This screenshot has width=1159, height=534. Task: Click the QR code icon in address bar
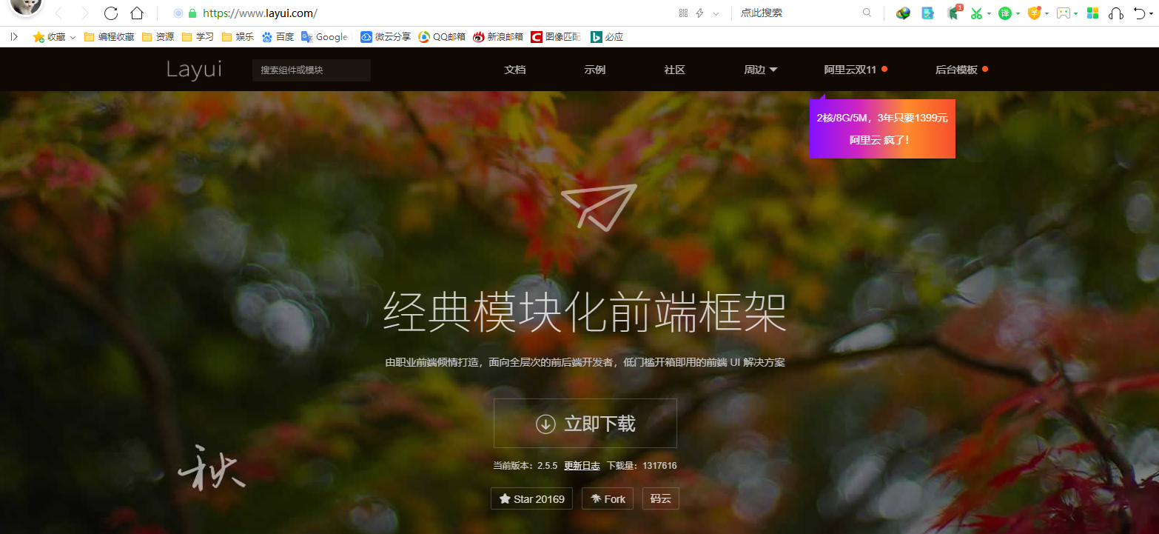683,13
